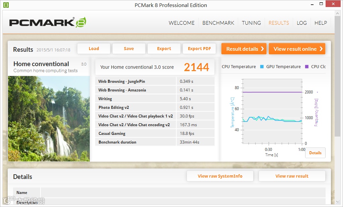343x207 pixels.
Task: Open the HELP tab
Action: [x=321, y=23]
